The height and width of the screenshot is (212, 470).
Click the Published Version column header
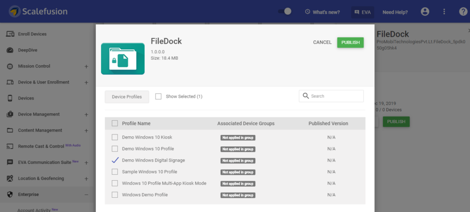[328, 123]
